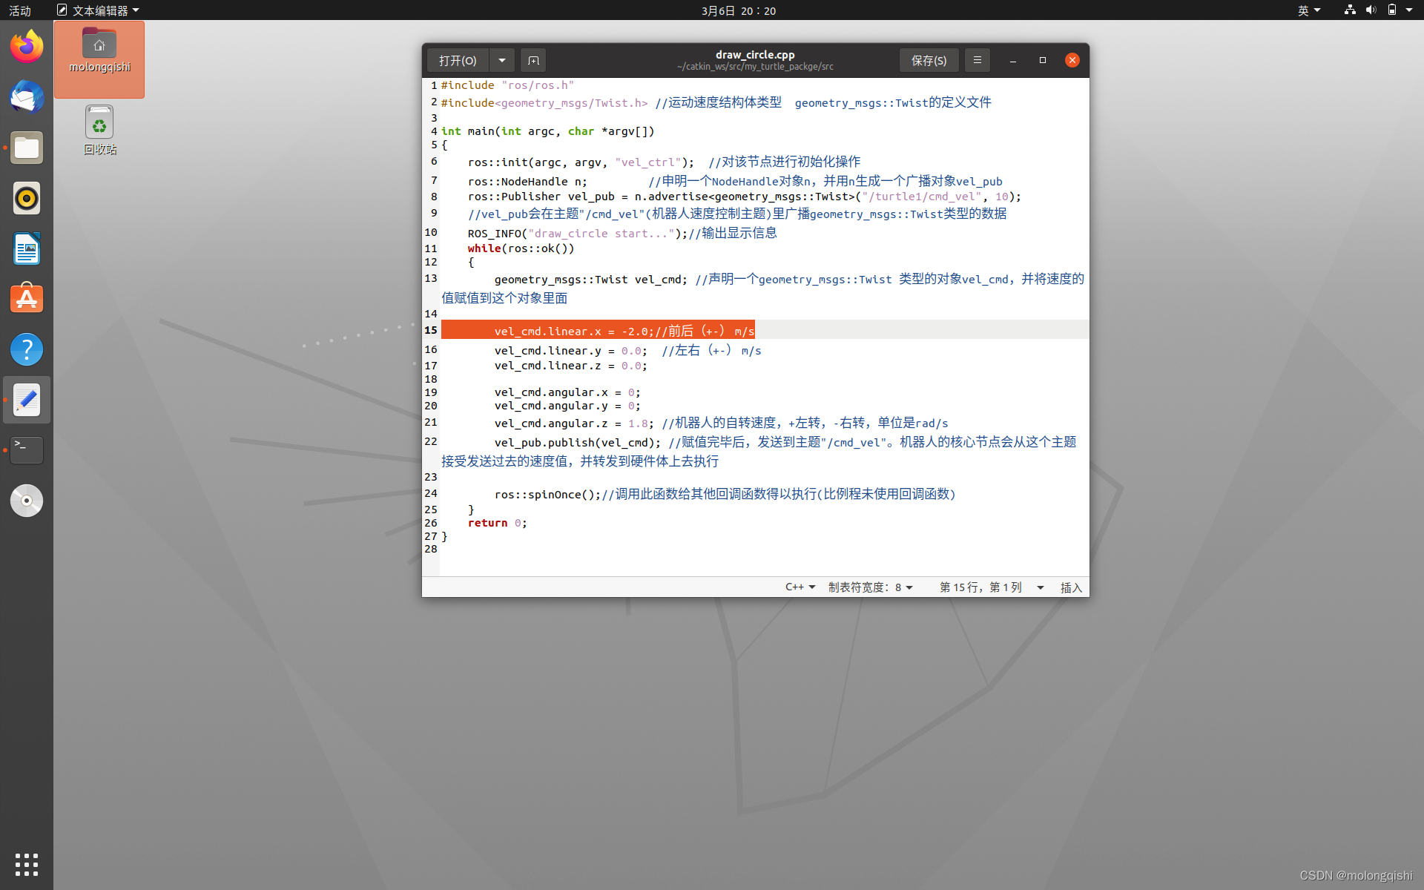Open the C++ language selector dropdown
This screenshot has width=1424, height=890.
800,587
